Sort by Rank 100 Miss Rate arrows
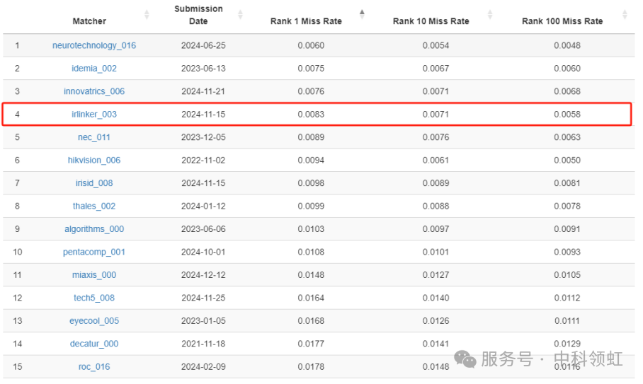 tap(624, 15)
